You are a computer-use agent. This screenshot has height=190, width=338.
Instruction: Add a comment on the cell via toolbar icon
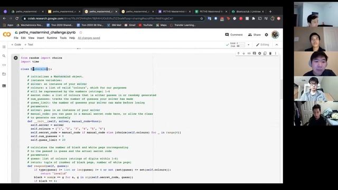coord(255,53)
